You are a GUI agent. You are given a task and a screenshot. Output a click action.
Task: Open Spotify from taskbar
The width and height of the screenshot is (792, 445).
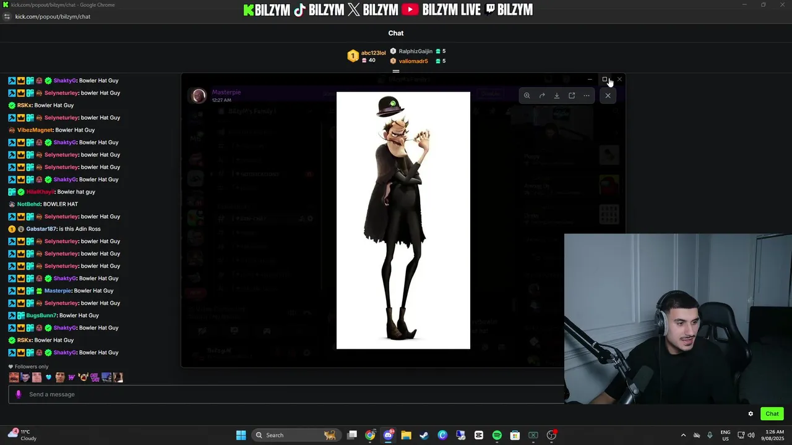point(497,435)
